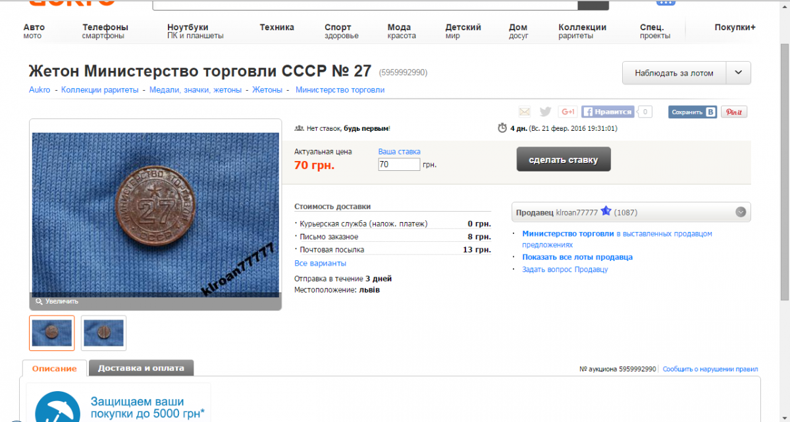This screenshot has width=790, height=422.
Task: Click the сделать ставку bid button
Action: tap(564, 159)
